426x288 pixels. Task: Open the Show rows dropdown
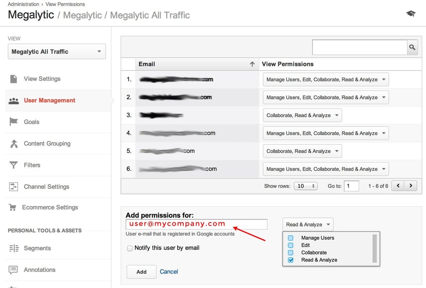306,186
